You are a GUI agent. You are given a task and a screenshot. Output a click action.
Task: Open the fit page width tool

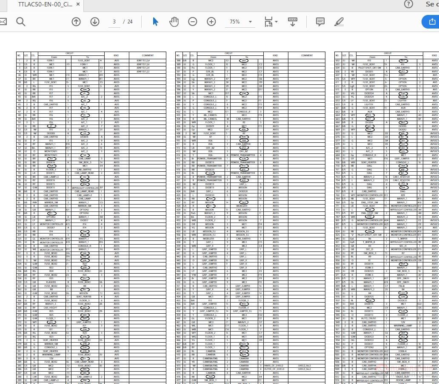click(268, 22)
